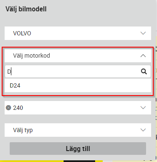This screenshot has height=162, width=157.
Task: Click the down chevron beside 240
Action: pyautogui.click(x=143, y=108)
